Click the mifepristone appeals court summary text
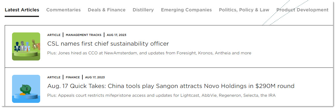 pyautogui.click(x=161, y=95)
